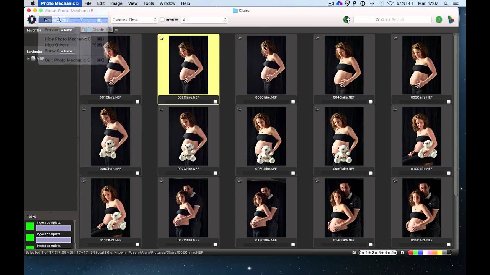
Task: Open Spotlight search in menu bar
Action: click(446, 3)
